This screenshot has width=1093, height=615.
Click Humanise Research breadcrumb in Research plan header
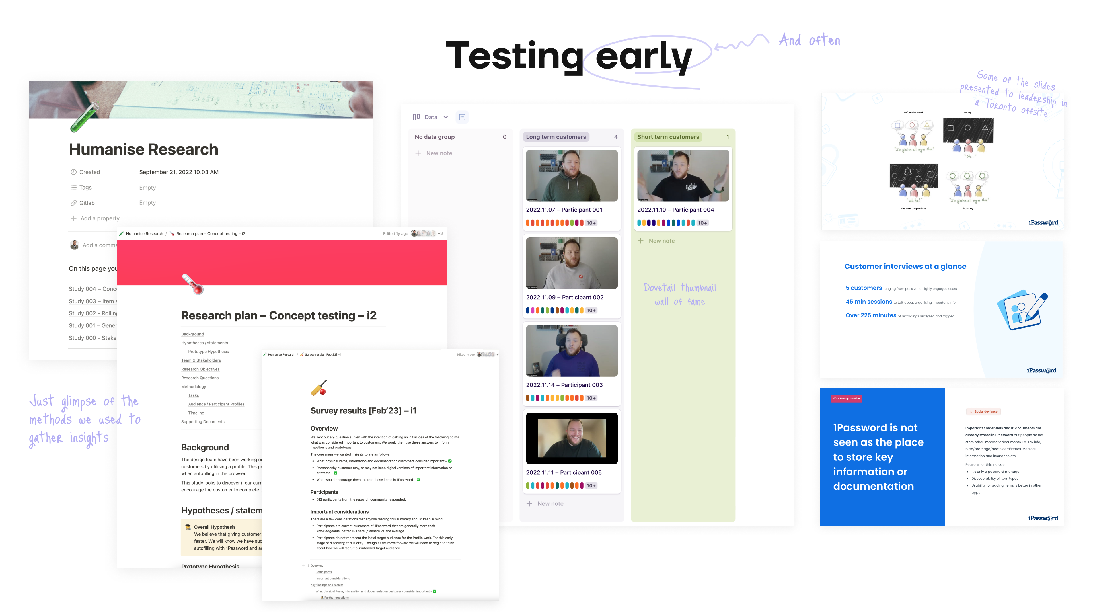click(x=144, y=233)
